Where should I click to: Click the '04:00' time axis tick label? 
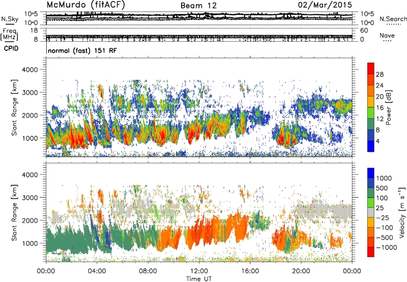(x=97, y=271)
